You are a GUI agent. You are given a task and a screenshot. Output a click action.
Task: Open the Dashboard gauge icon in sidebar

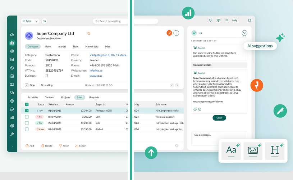tap(12, 35)
